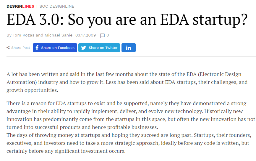Share the article on Twitter
Viewport: 256px width, 161px height.
[x=99, y=48]
